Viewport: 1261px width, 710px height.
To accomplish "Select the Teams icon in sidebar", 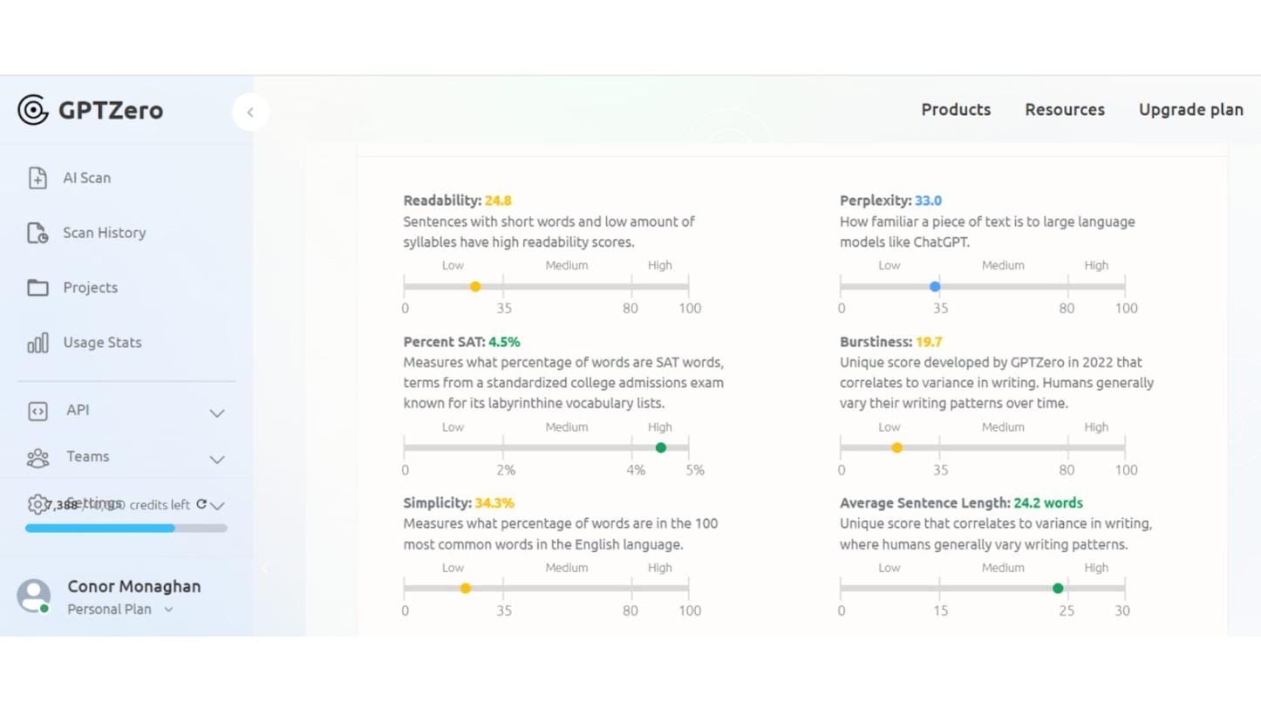I will coord(37,457).
